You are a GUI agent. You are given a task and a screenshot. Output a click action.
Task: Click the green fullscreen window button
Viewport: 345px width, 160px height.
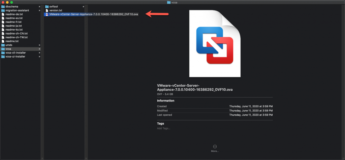[x=11, y=2]
